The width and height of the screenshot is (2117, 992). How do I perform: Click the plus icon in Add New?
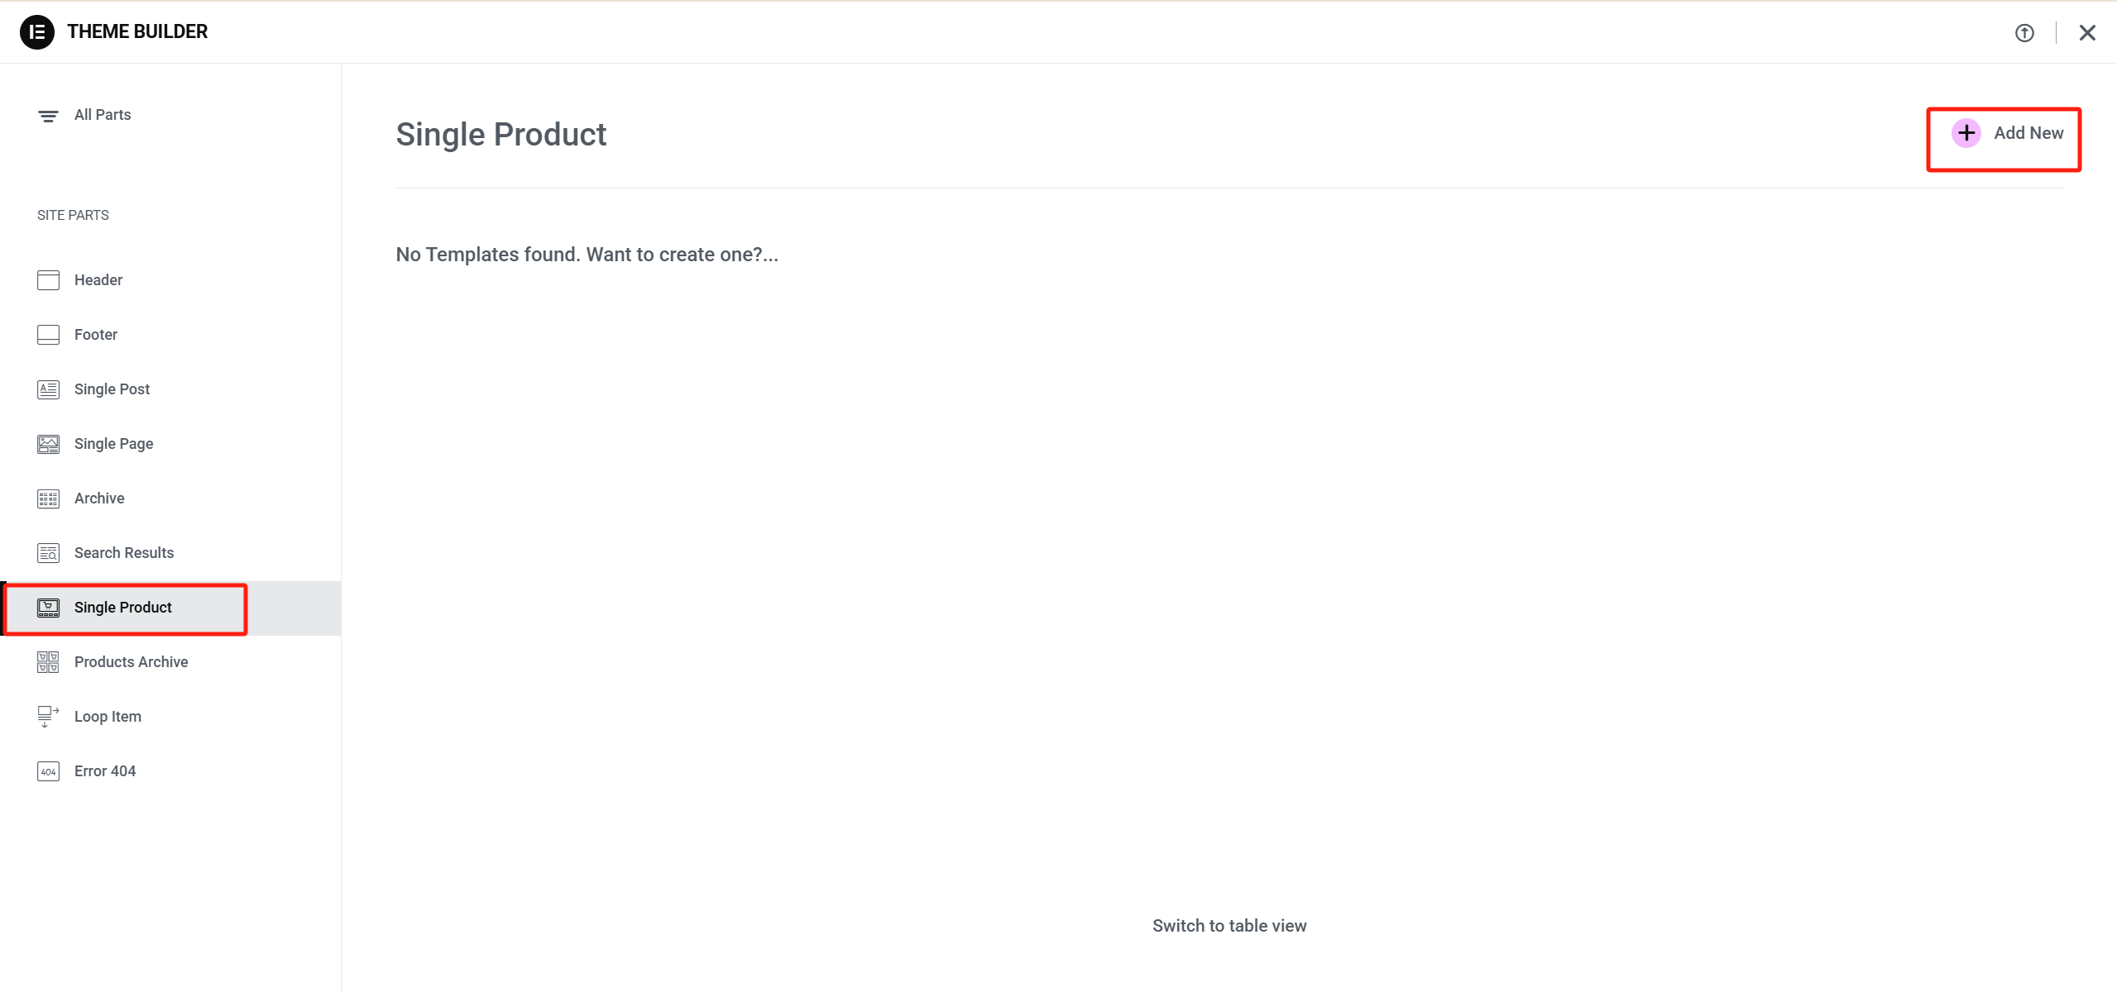click(x=1966, y=132)
